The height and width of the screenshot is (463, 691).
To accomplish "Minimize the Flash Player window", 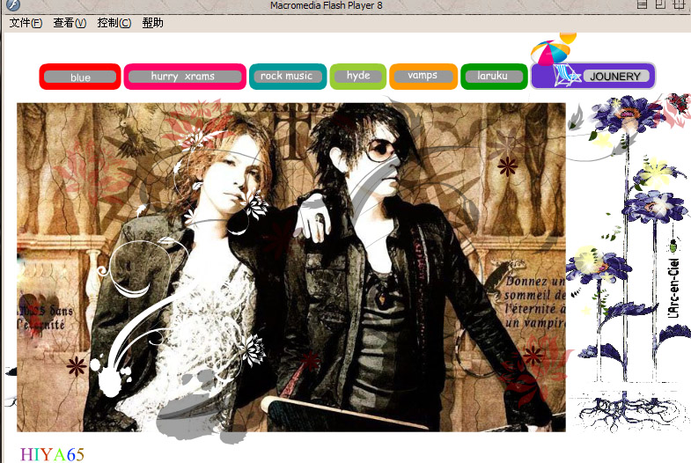I will point(643,4).
